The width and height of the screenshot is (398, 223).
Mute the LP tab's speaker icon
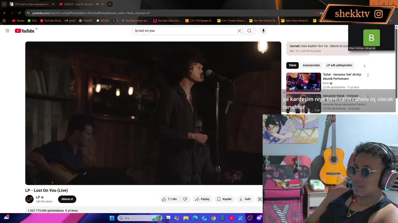click(97, 4)
